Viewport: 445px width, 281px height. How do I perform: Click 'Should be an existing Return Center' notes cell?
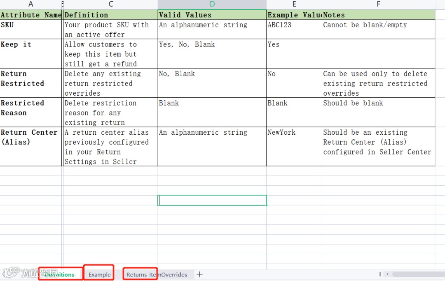click(378, 147)
